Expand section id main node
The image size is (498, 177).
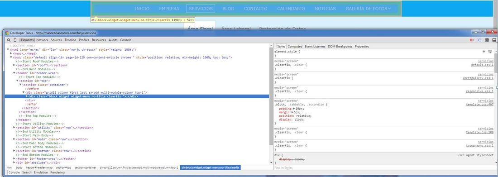pyautogui.click(x=14, y=139)
